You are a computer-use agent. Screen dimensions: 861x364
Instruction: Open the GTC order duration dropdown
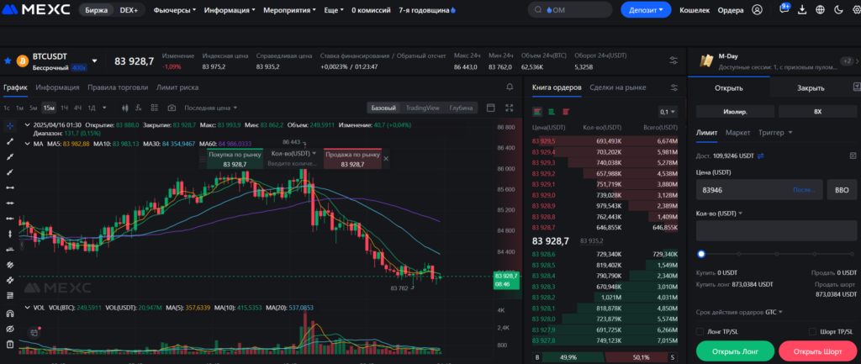coord(774,312)
